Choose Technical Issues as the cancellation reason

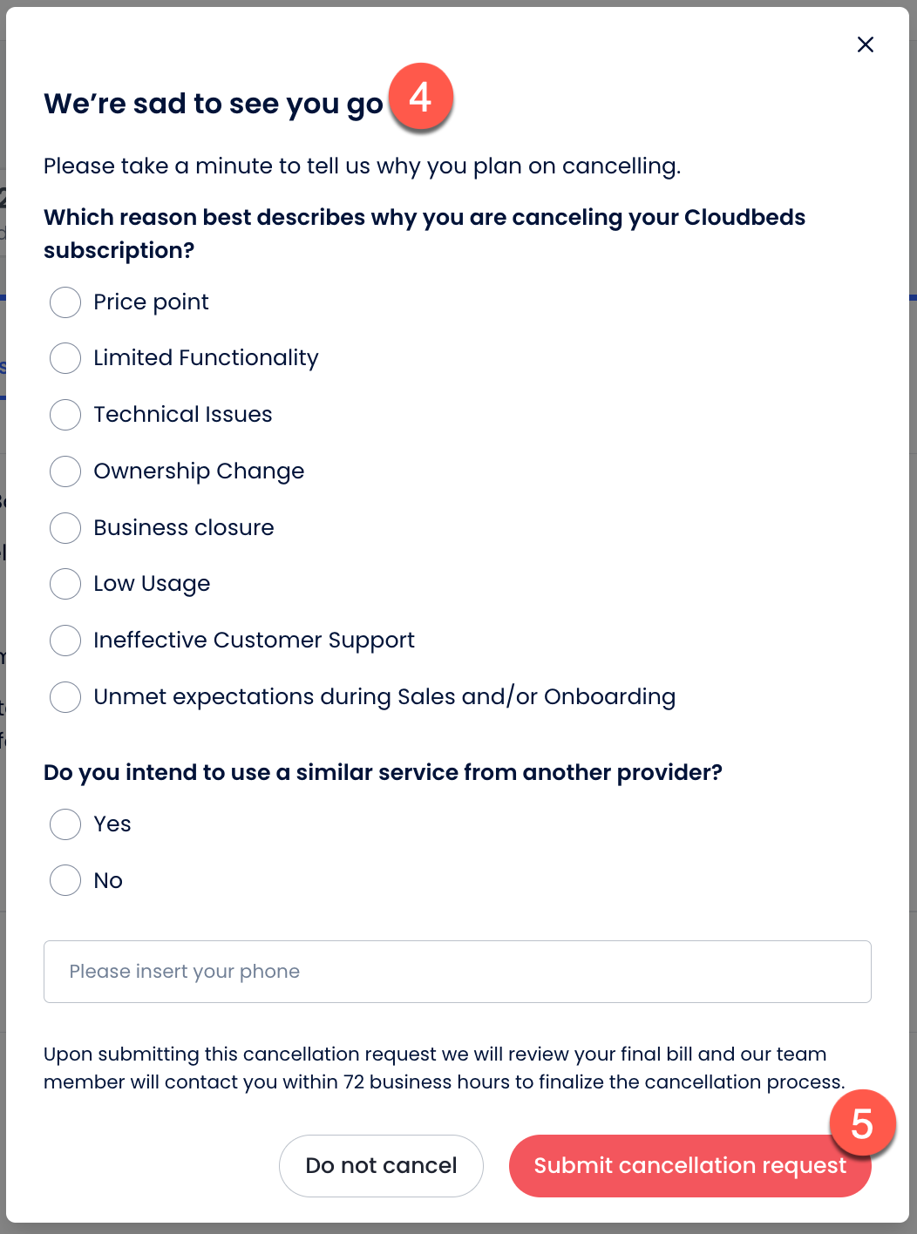pyautogui.click(x=65, y=415)
